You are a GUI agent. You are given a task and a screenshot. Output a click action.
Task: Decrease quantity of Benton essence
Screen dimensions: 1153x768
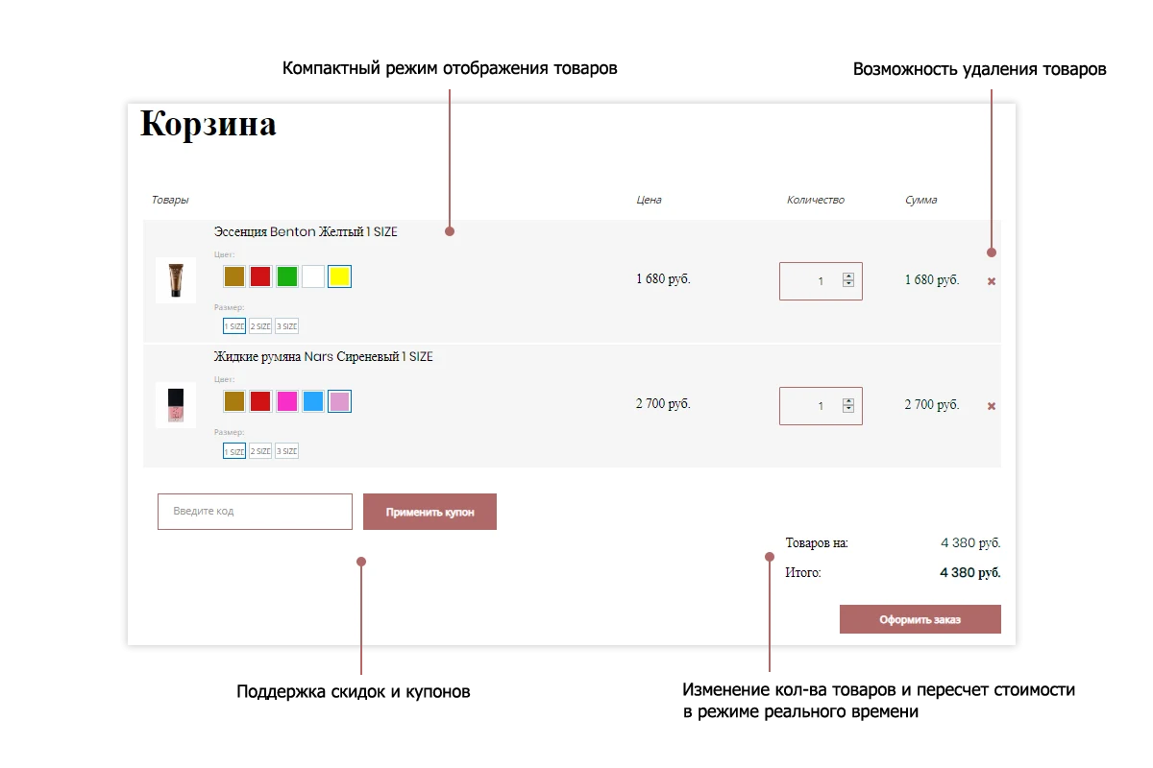pos(848,284)
